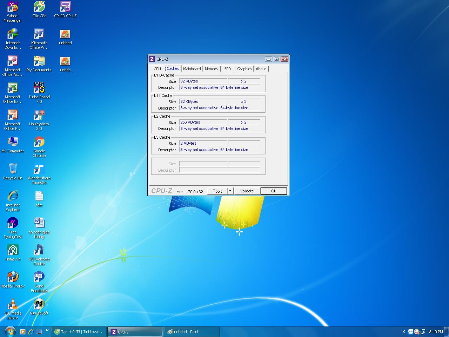Select the Recycle Bin icon

[13, 171]
